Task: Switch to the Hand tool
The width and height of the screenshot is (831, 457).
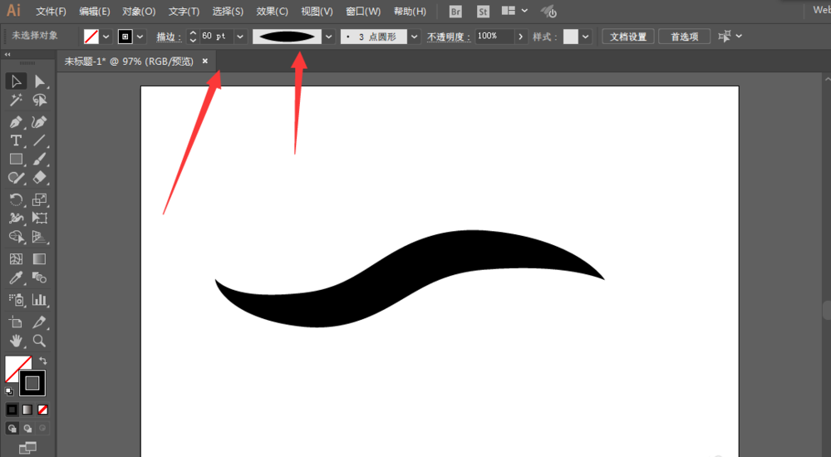Action: [16, 341]
